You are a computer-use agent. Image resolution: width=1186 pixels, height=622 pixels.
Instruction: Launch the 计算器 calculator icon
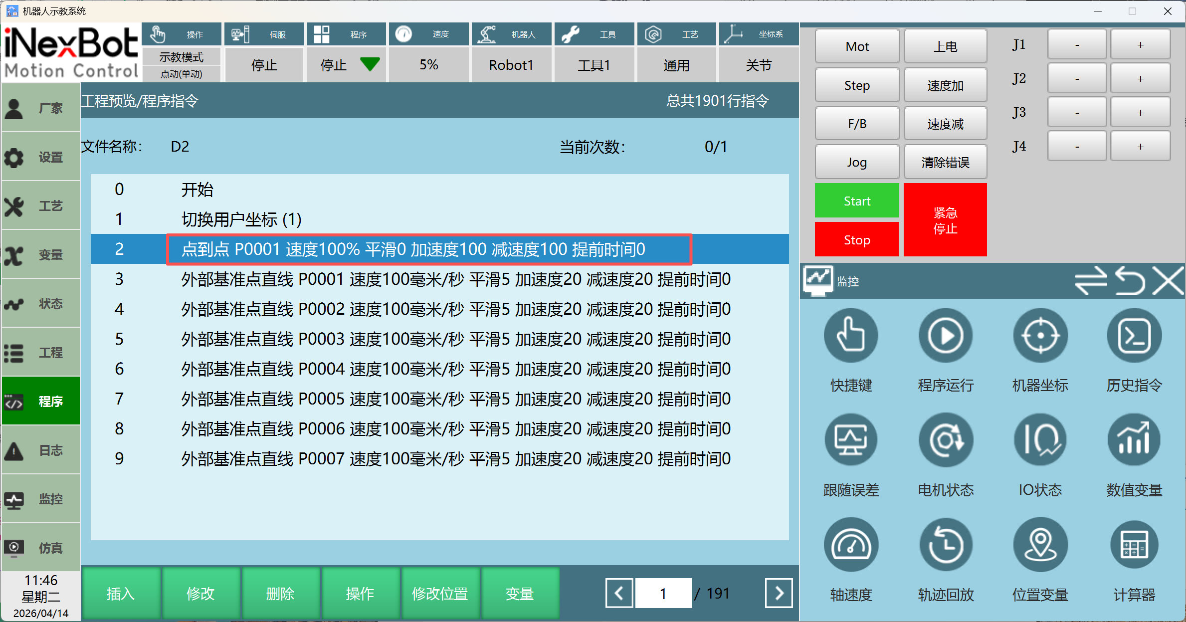point(1134,545)
